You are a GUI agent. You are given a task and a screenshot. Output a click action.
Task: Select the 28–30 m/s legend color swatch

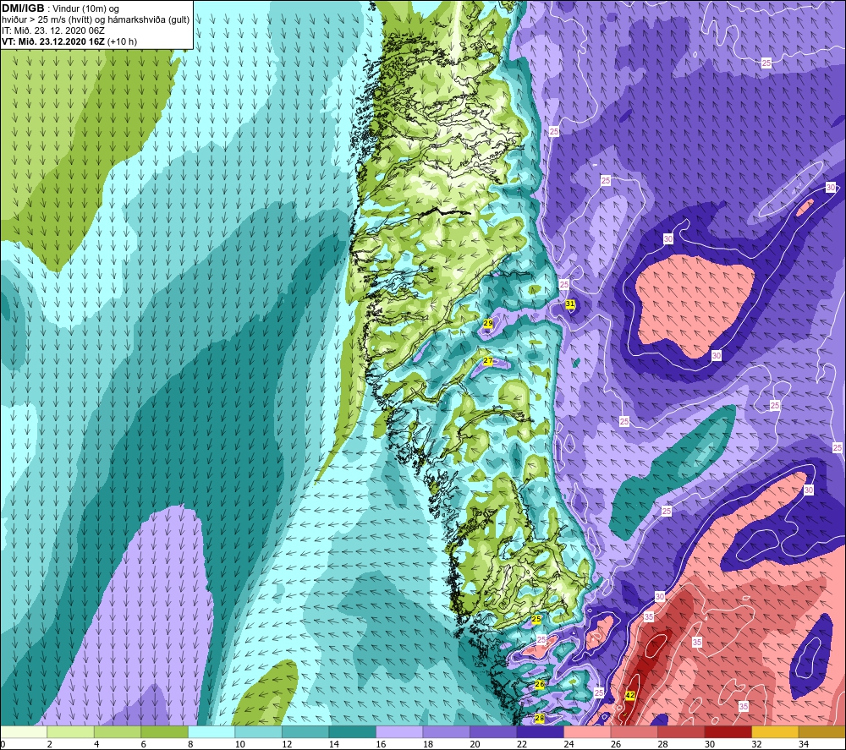tap(681, 732)
